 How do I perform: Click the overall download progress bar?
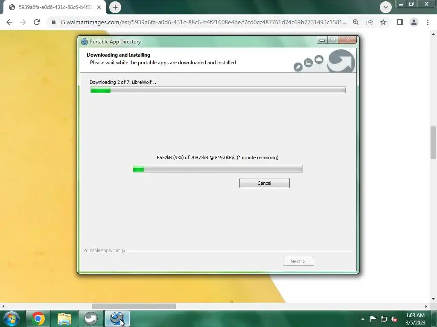(x=218, y=90)
